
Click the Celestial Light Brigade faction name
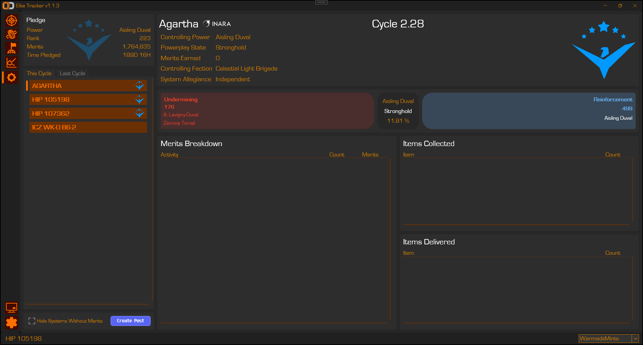[x=246, y=69]
